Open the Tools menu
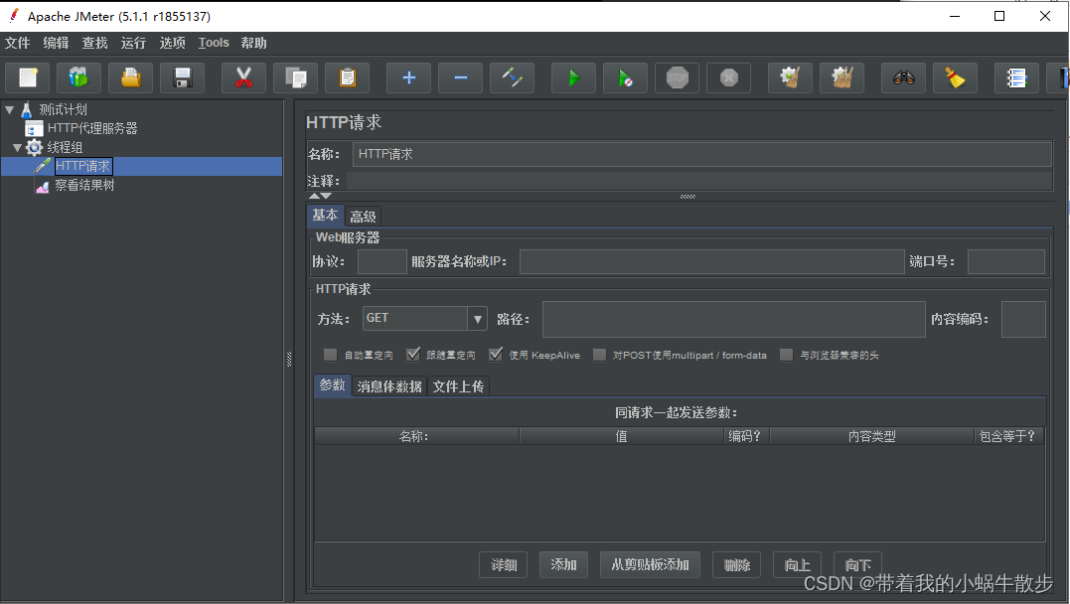1070x604 pixels. (x=214, y=43)
